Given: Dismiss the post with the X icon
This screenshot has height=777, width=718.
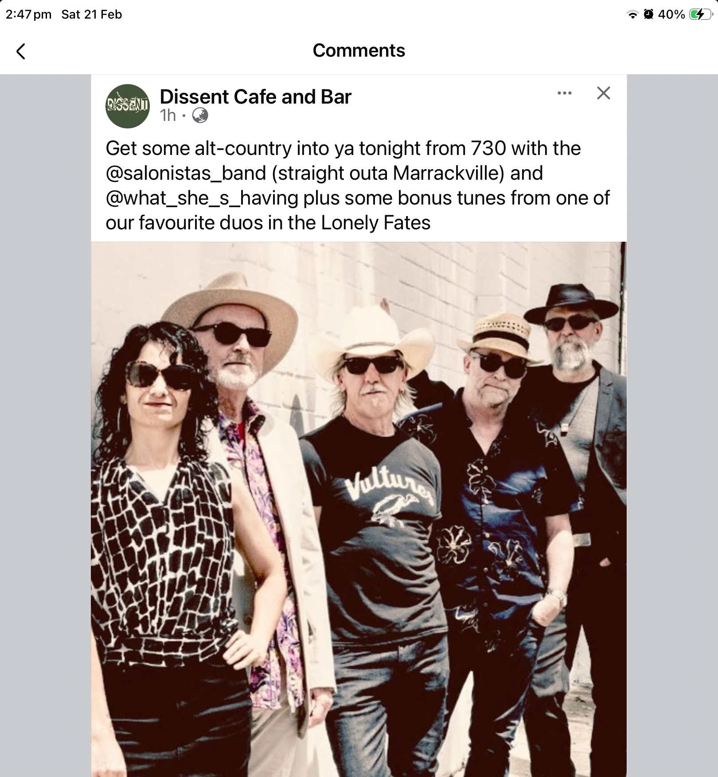Looking at the screenshot, I should pos(604,93).
